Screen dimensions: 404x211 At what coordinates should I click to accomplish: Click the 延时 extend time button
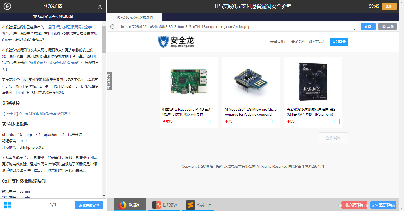[389, 6]
